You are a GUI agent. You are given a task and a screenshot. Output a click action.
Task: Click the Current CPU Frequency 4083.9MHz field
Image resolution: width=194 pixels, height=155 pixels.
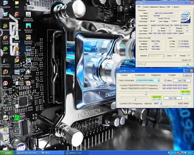click(x=183, y=103)
